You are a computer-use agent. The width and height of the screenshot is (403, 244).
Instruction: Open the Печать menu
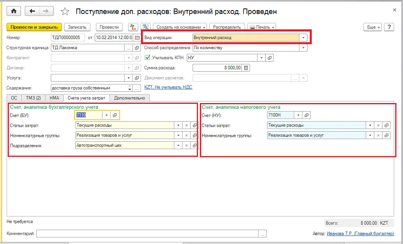click(x=262, y=27)
